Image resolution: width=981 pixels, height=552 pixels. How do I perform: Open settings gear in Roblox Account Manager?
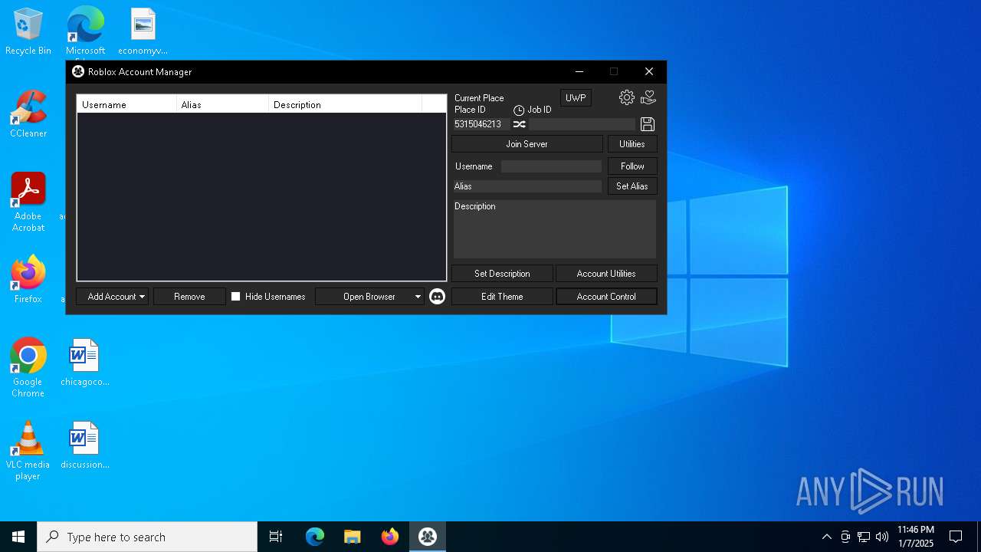[x=627, y=97]
